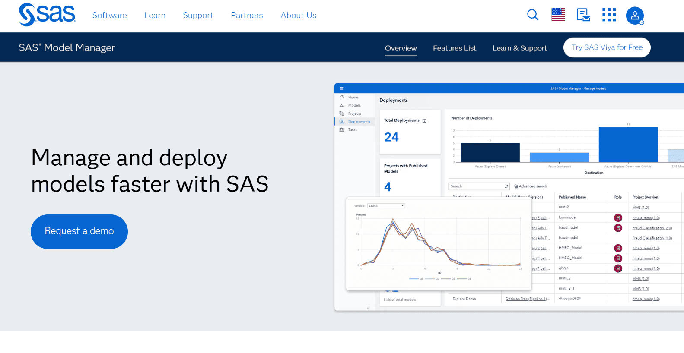Image resolution: width=684 pixels, height=353 pixels.
Task: Switch to the Learn & Support tab
Action: (520, 48)
